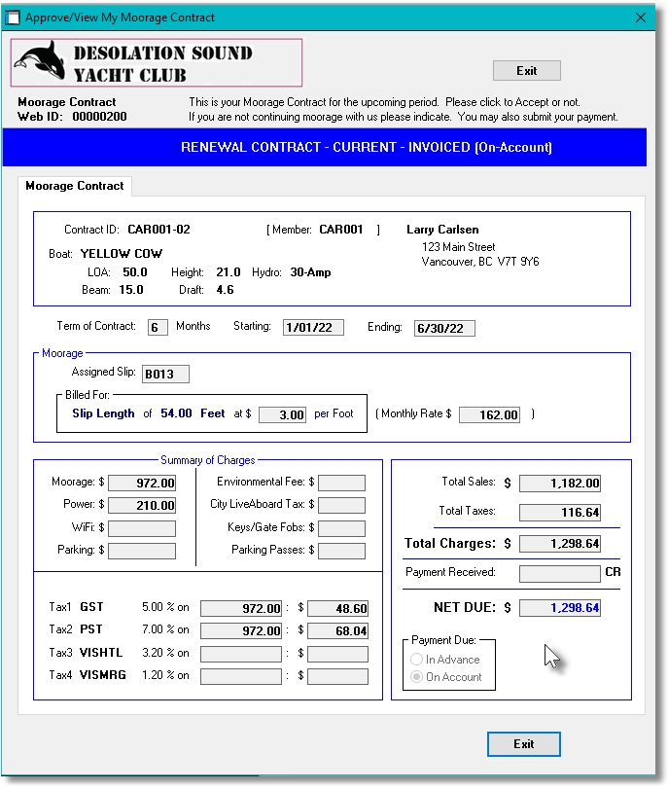Screen dimensions: 668x789
Task: Click the PST tax amount 68.04
Action: point(338,630)
